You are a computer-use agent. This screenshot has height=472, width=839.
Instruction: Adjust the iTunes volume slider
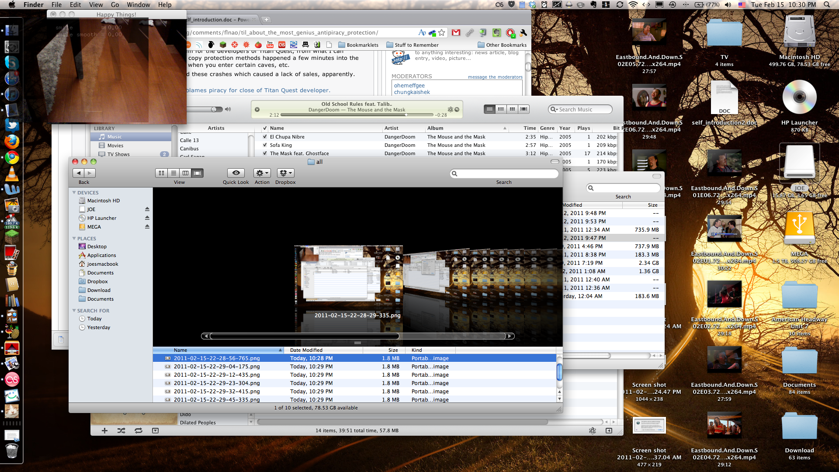214,109
